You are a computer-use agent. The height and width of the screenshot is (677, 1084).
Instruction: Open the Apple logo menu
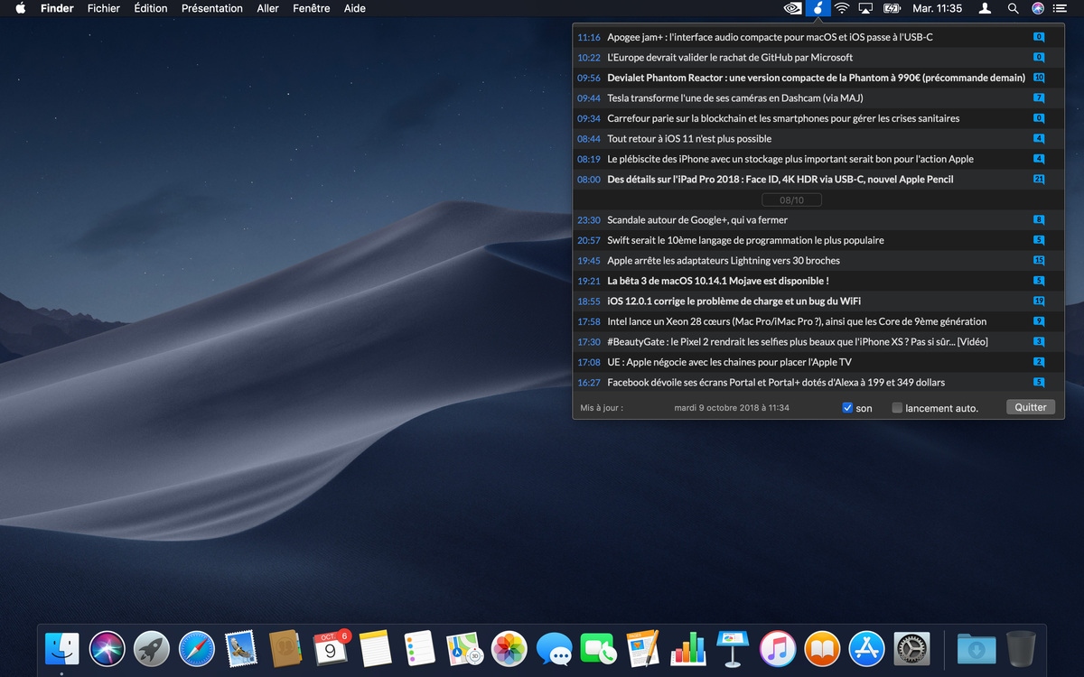pyautogui.click(x=21, y=8)
